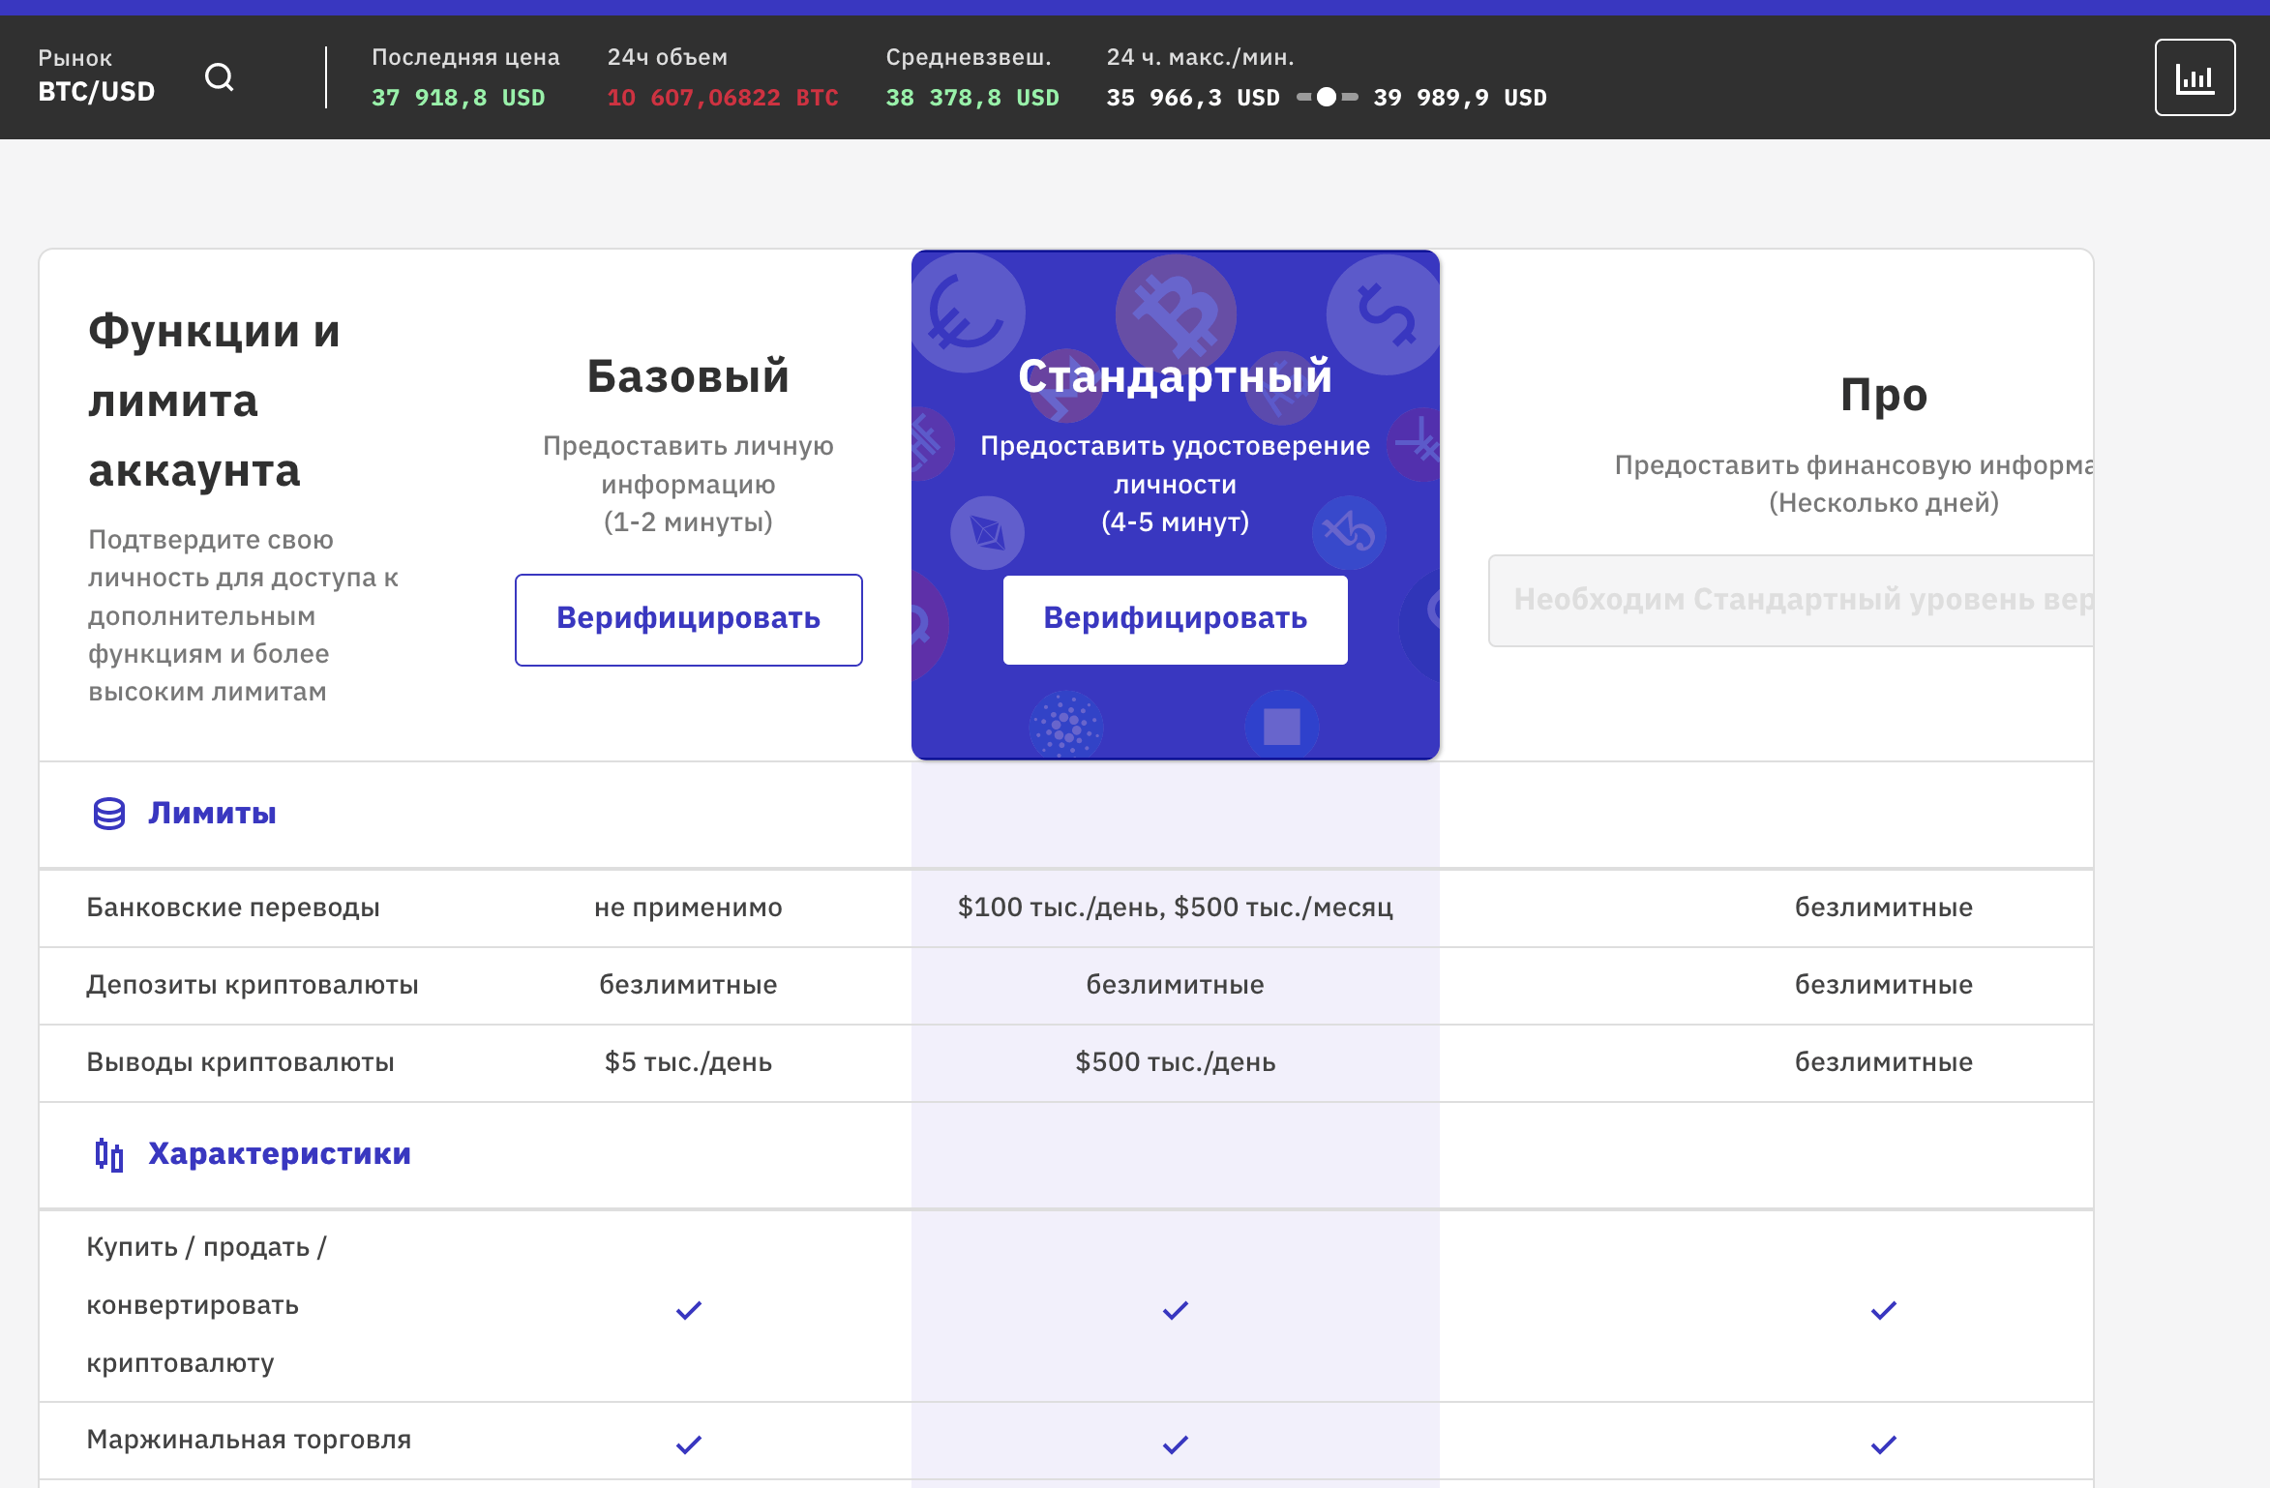Click the 24h max/min range slider
Viewport: 2270px width, 1488px height.
pos(1327,97)
